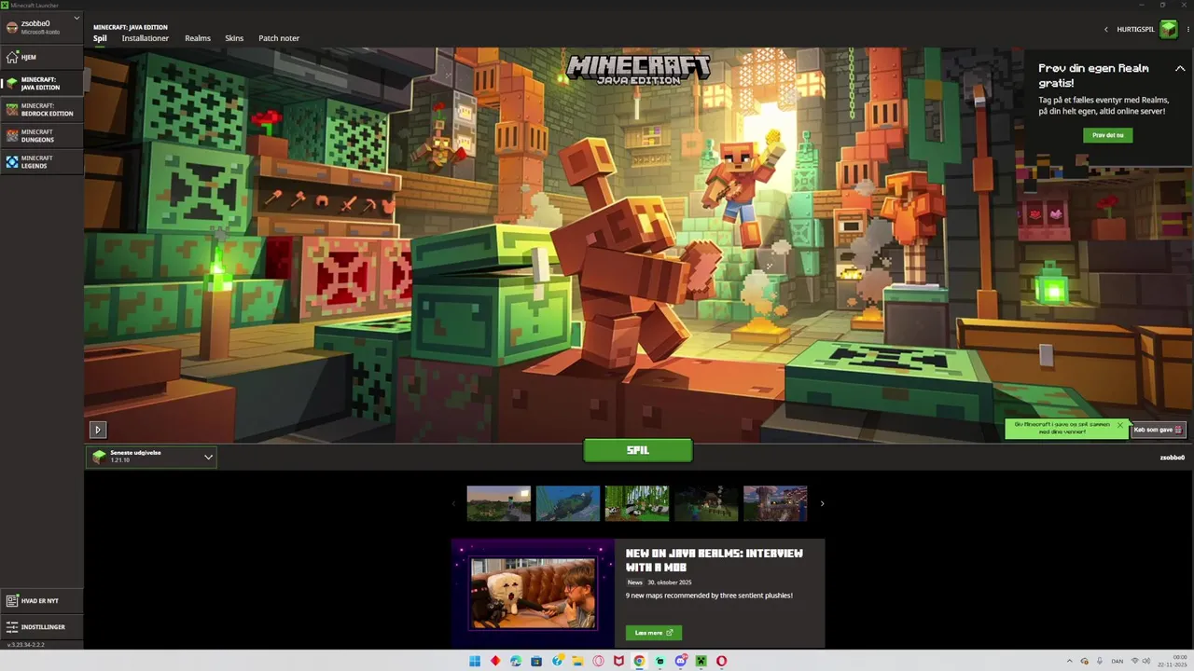Select the fourth carousel thumbnail

[706, 503]
